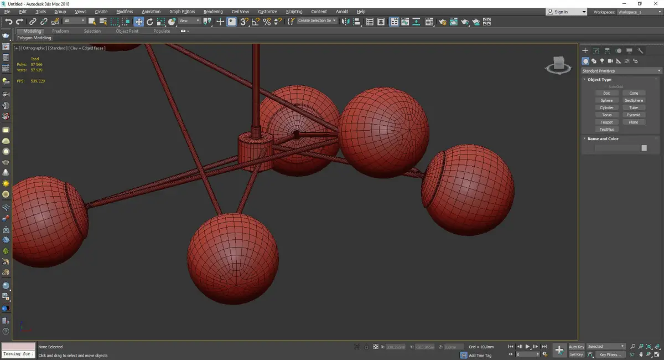Open the Graph Editors menu

182,12
